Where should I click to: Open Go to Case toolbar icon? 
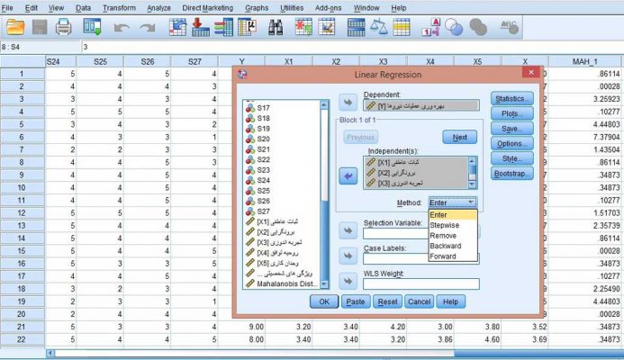(x=177, y=27)
